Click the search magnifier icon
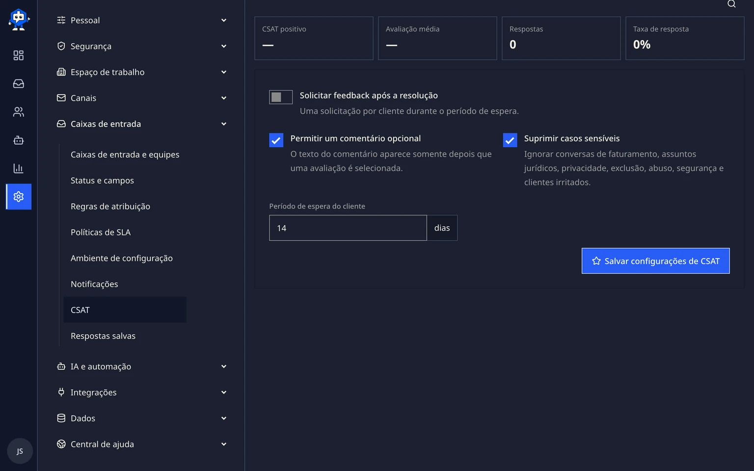The image size is (754, 471). point(731,4)
